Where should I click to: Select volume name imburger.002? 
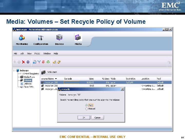click(x=51, y=82)
